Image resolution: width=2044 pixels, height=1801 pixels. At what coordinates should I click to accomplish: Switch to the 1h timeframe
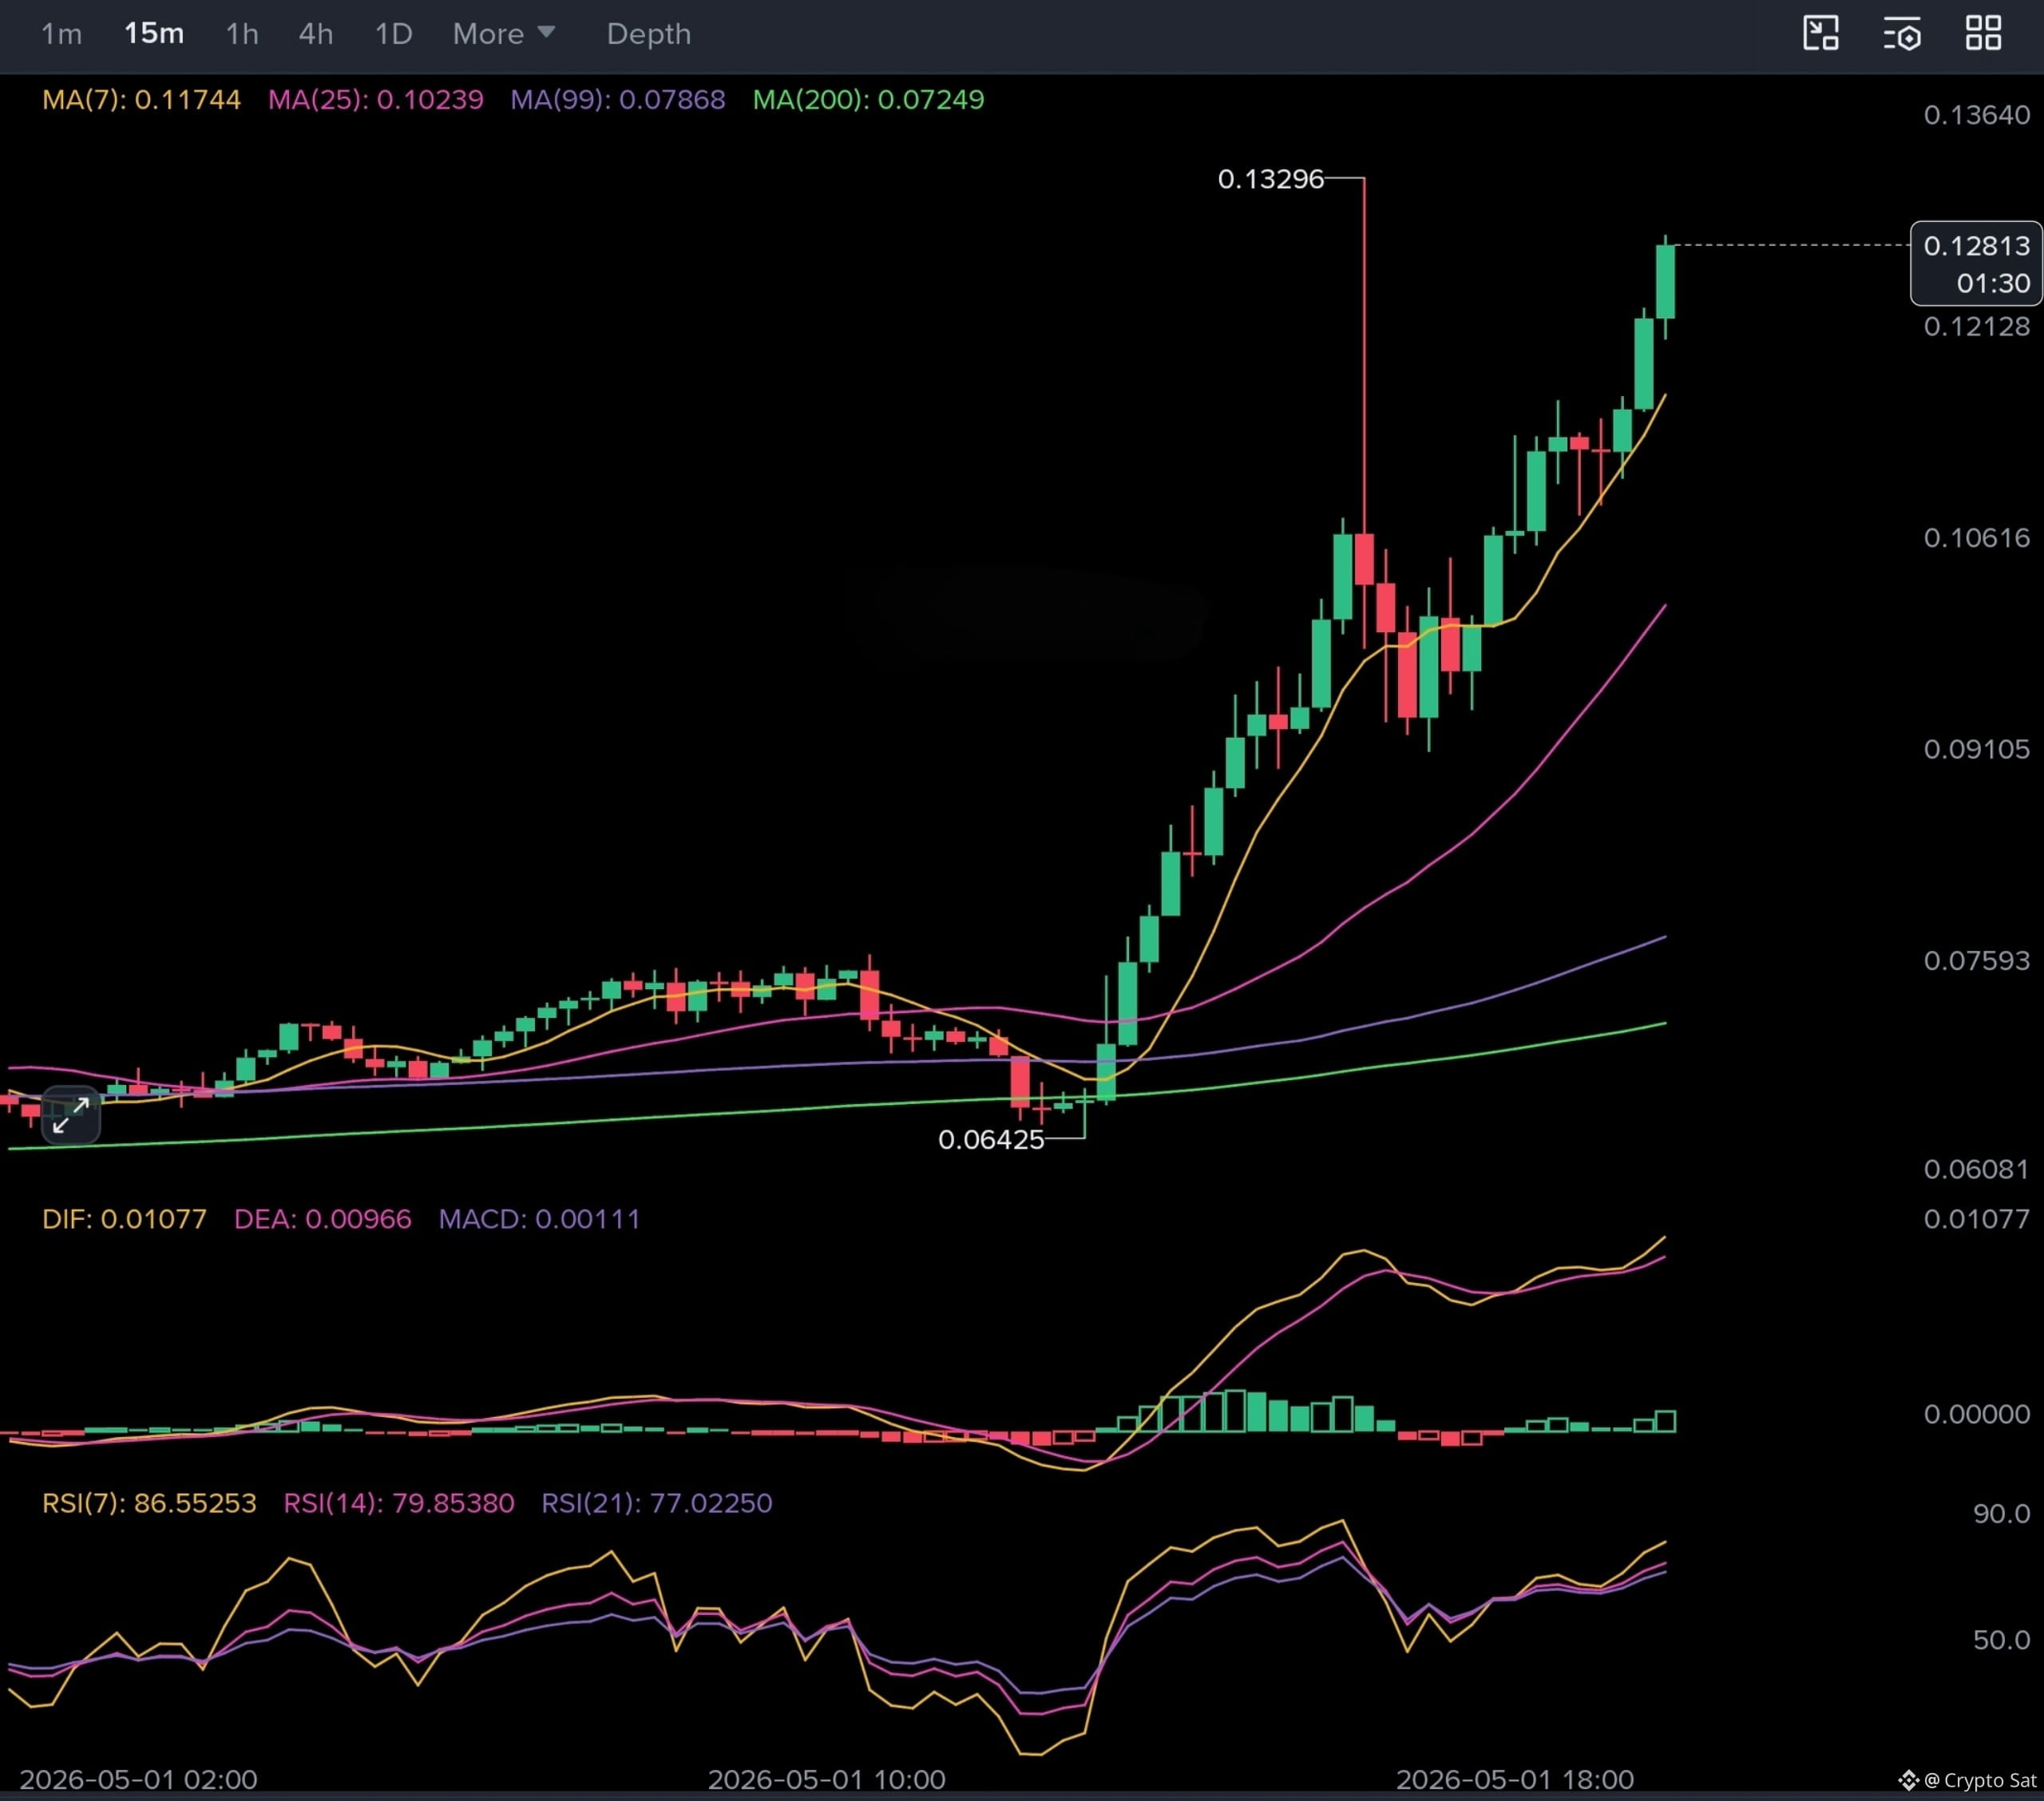click(242, 34)
